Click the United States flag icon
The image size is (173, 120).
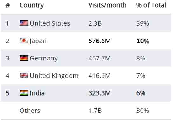pyautogui.click(x=24, y=23)
